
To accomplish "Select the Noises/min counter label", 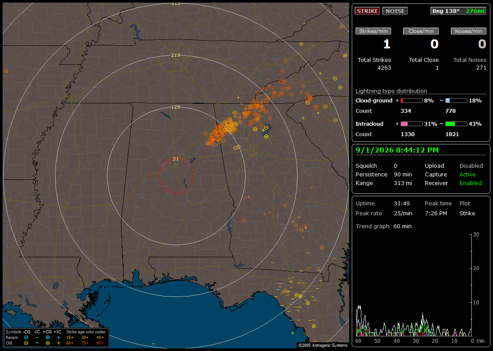I will pos(468,31).
